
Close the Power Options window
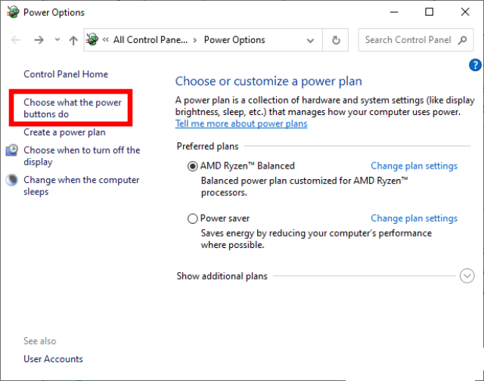pos(465,12)
